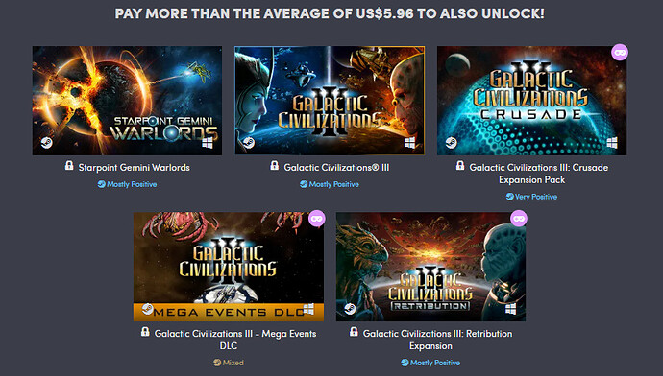The image size is (663, 376).
Task: Open the Retribution expansion thumbnail
Action: [x=430, y=267]
